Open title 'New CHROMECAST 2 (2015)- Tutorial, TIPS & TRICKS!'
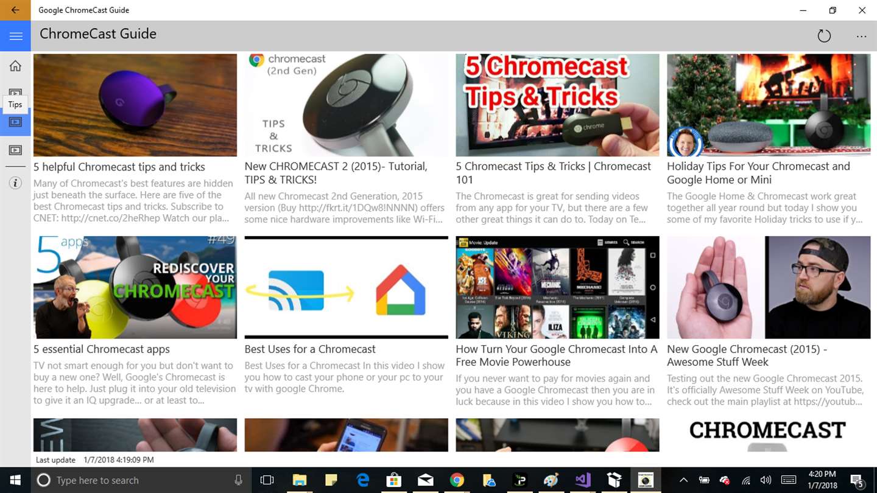 point(336,173)
